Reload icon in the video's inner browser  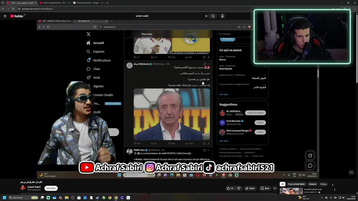tap(48, 27)
